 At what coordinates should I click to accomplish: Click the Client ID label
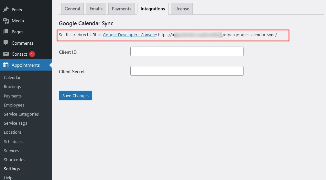pos(68,52)
